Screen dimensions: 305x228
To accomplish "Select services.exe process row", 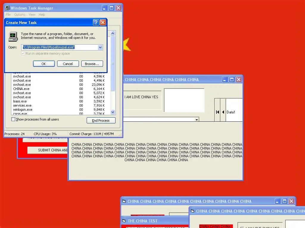I will (x=59, y=105).
